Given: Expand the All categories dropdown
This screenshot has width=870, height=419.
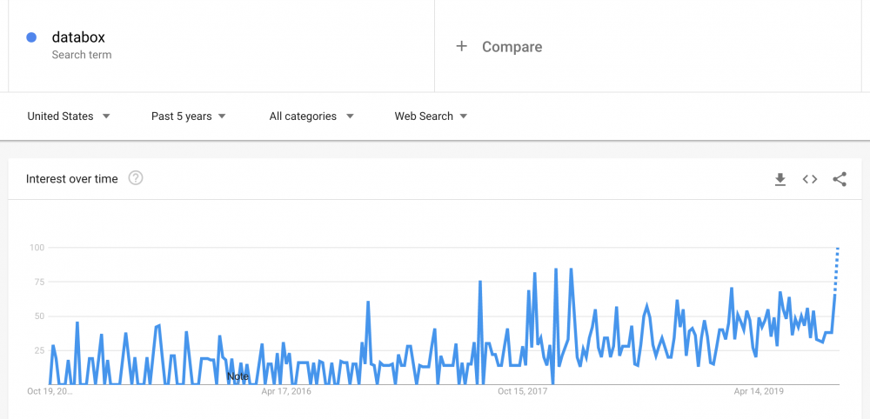Looking at the screenshot, I should tap(311, 116).
